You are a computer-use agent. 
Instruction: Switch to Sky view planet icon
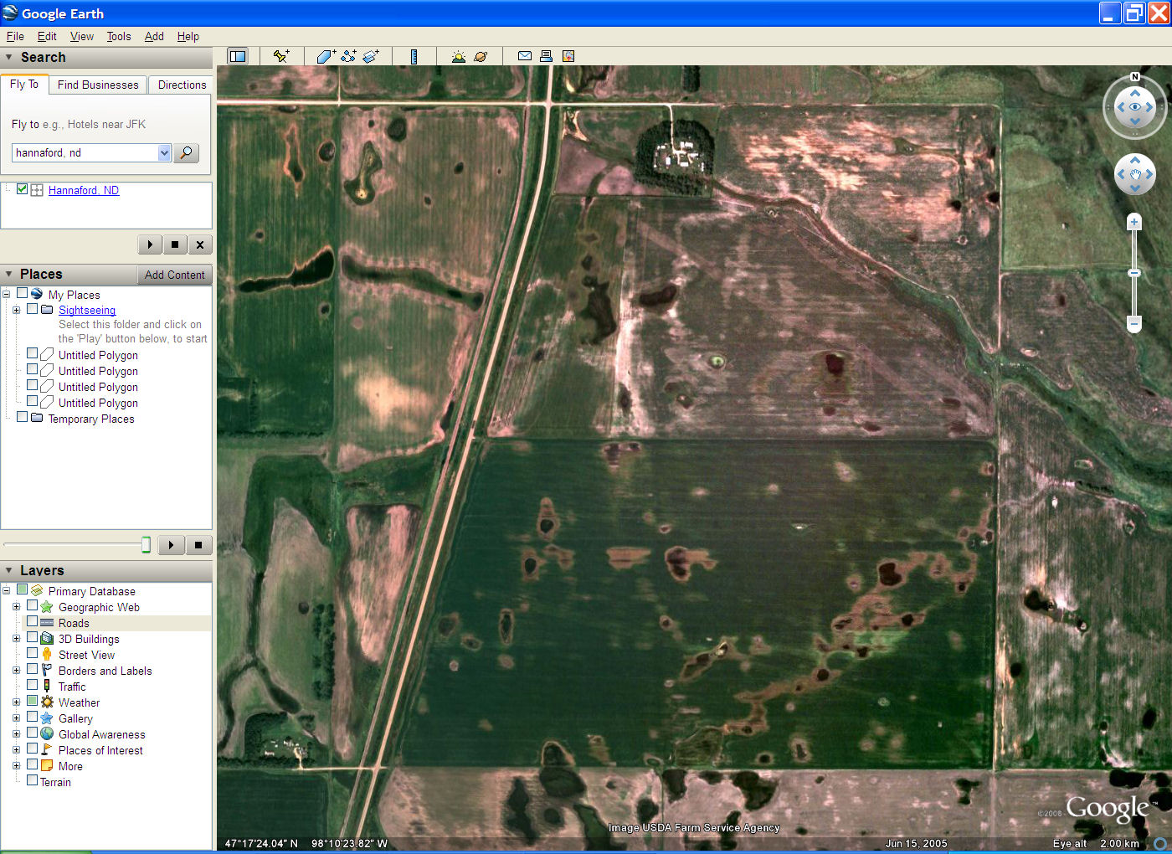point(481,56)
